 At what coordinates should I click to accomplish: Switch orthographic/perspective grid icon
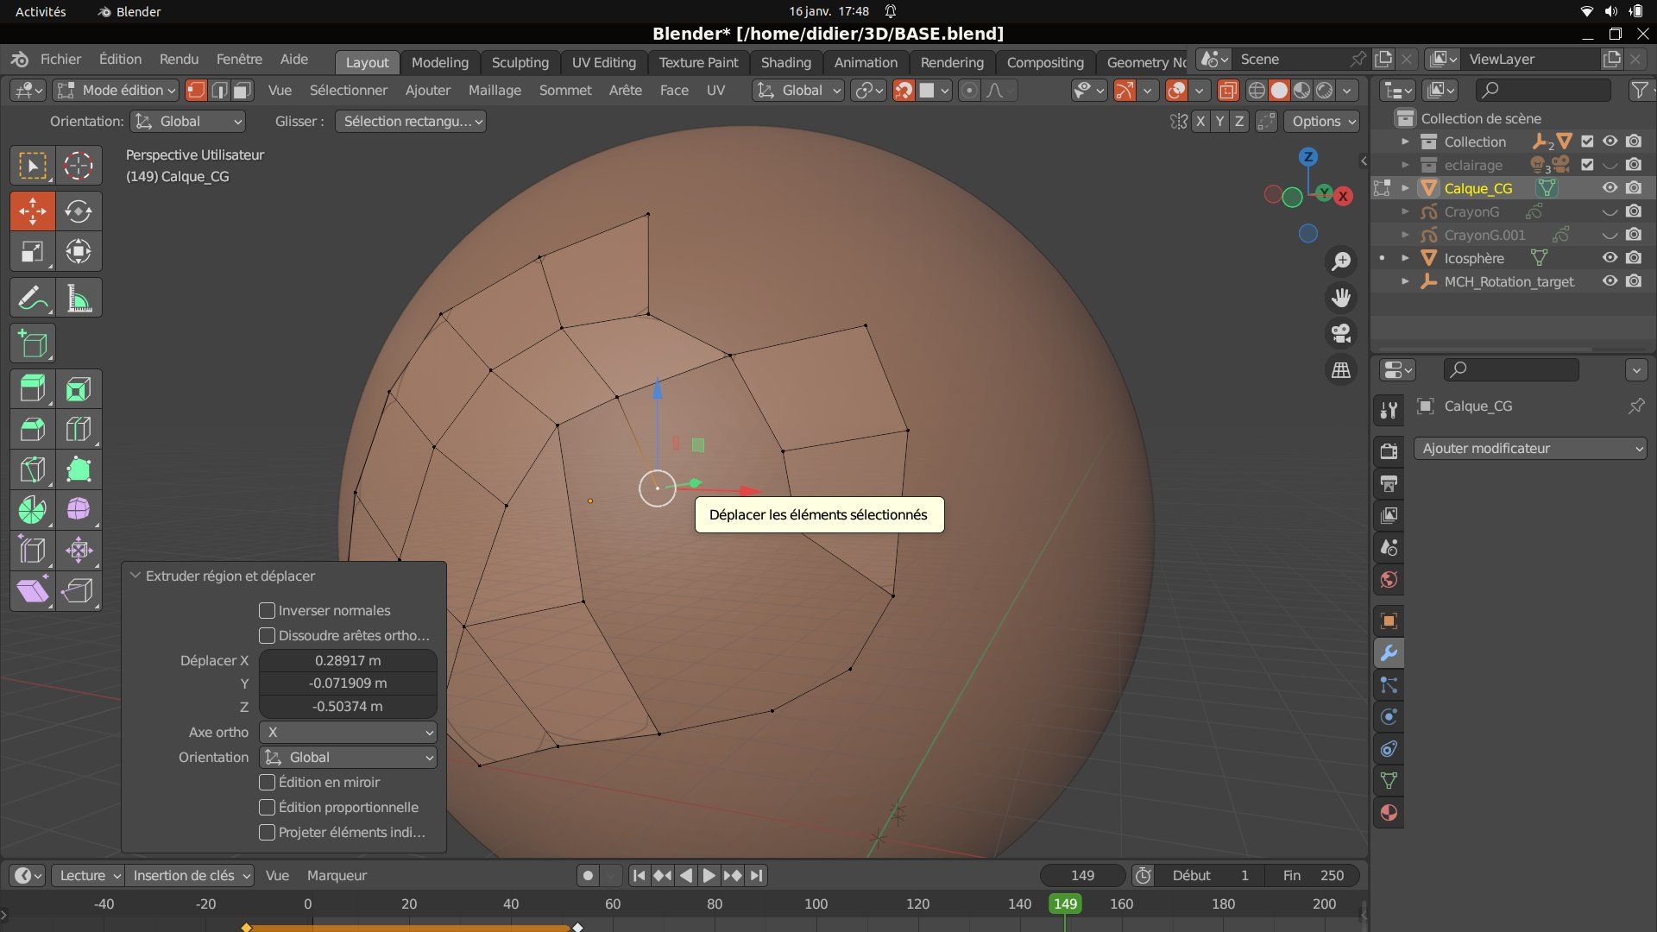tap(1341, 369)
